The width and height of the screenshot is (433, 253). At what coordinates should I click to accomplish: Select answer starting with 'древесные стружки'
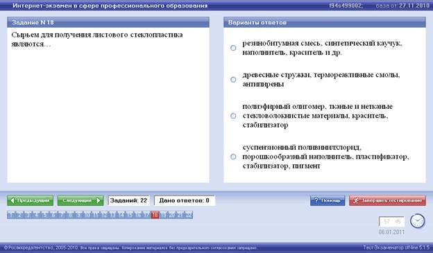coord(233,80)
